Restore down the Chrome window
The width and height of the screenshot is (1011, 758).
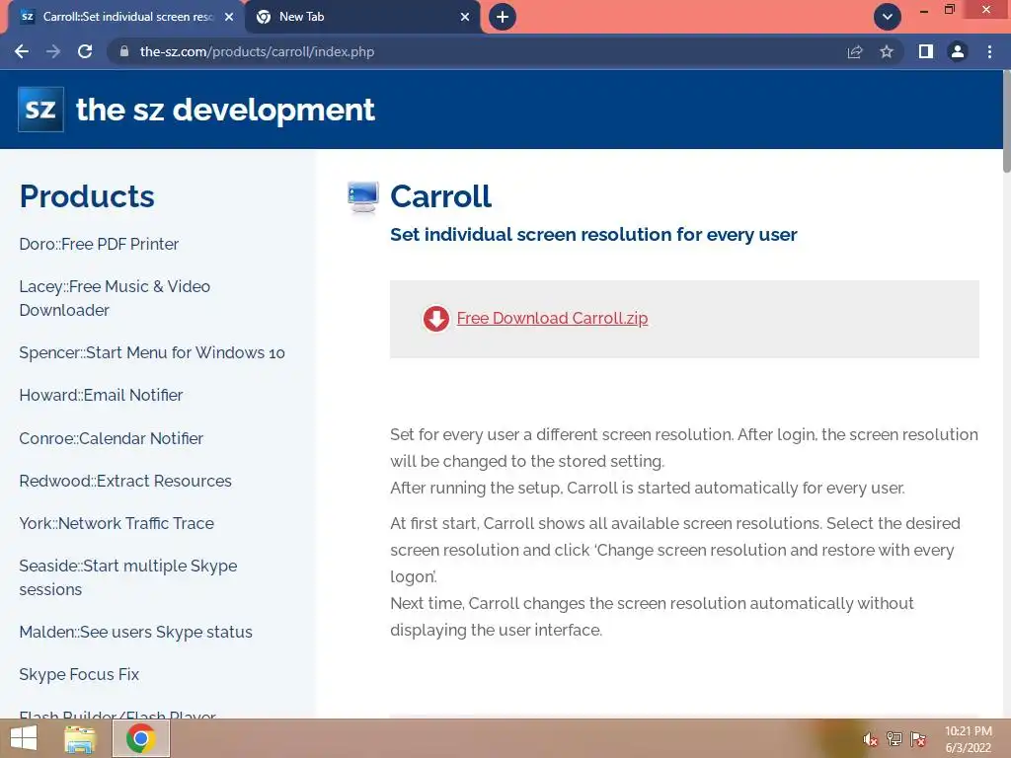[x=949, y=10]
